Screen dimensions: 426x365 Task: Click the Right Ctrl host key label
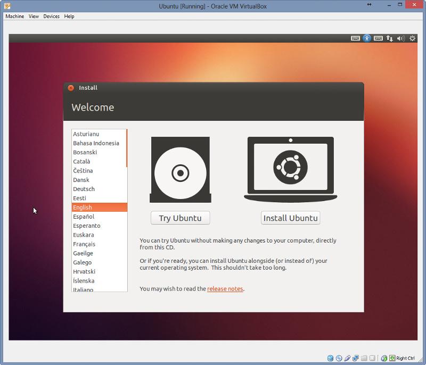coord(405,358)
